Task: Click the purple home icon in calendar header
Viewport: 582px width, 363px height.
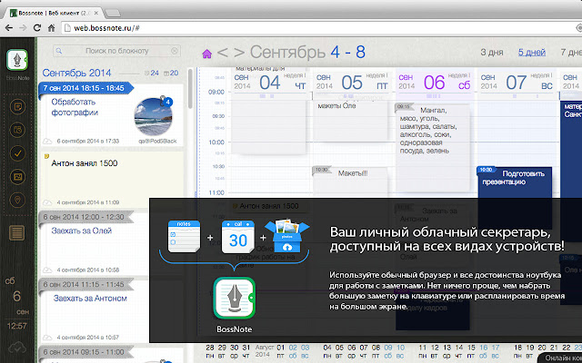Action: pos(206,54)
